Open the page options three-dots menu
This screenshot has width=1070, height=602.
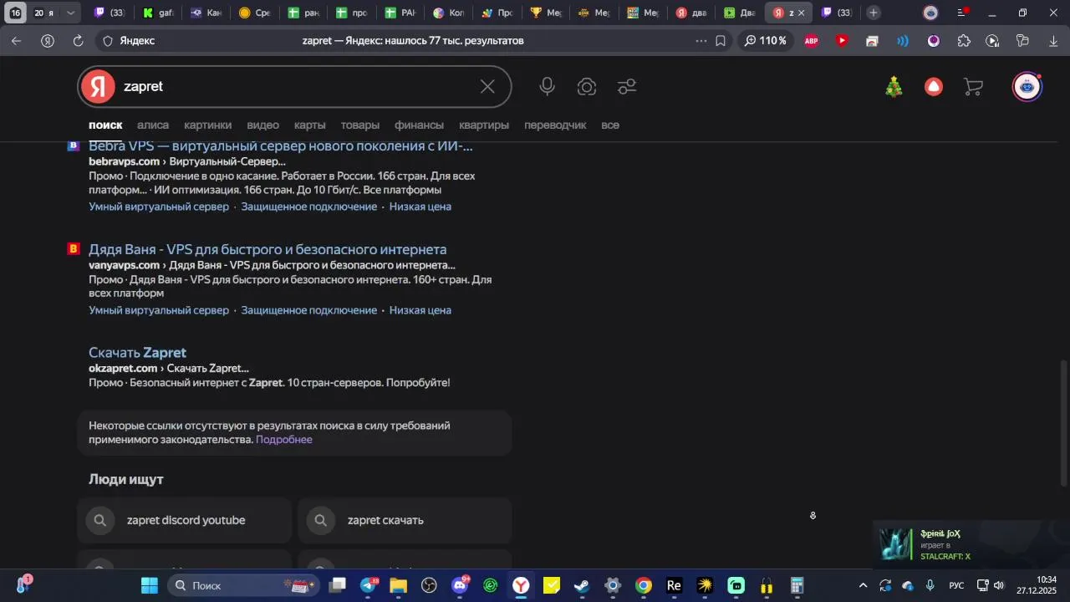coord(701,41)
